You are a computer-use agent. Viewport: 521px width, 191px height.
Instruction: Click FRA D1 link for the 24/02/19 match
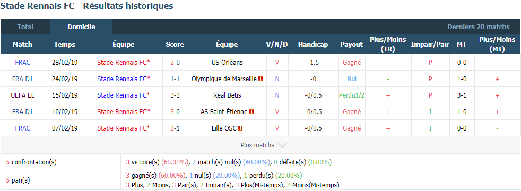(23, 79)
